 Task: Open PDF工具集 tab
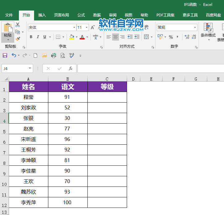point(165,15)
